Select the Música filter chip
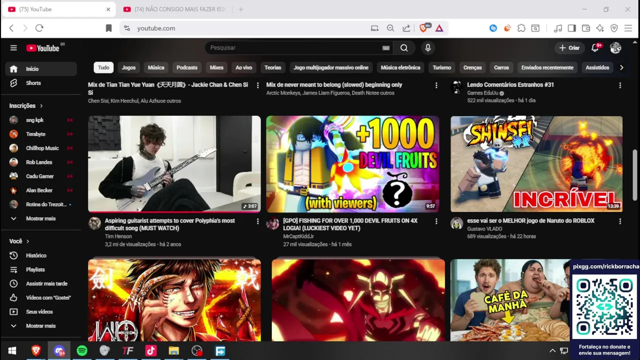 point(156,67)
